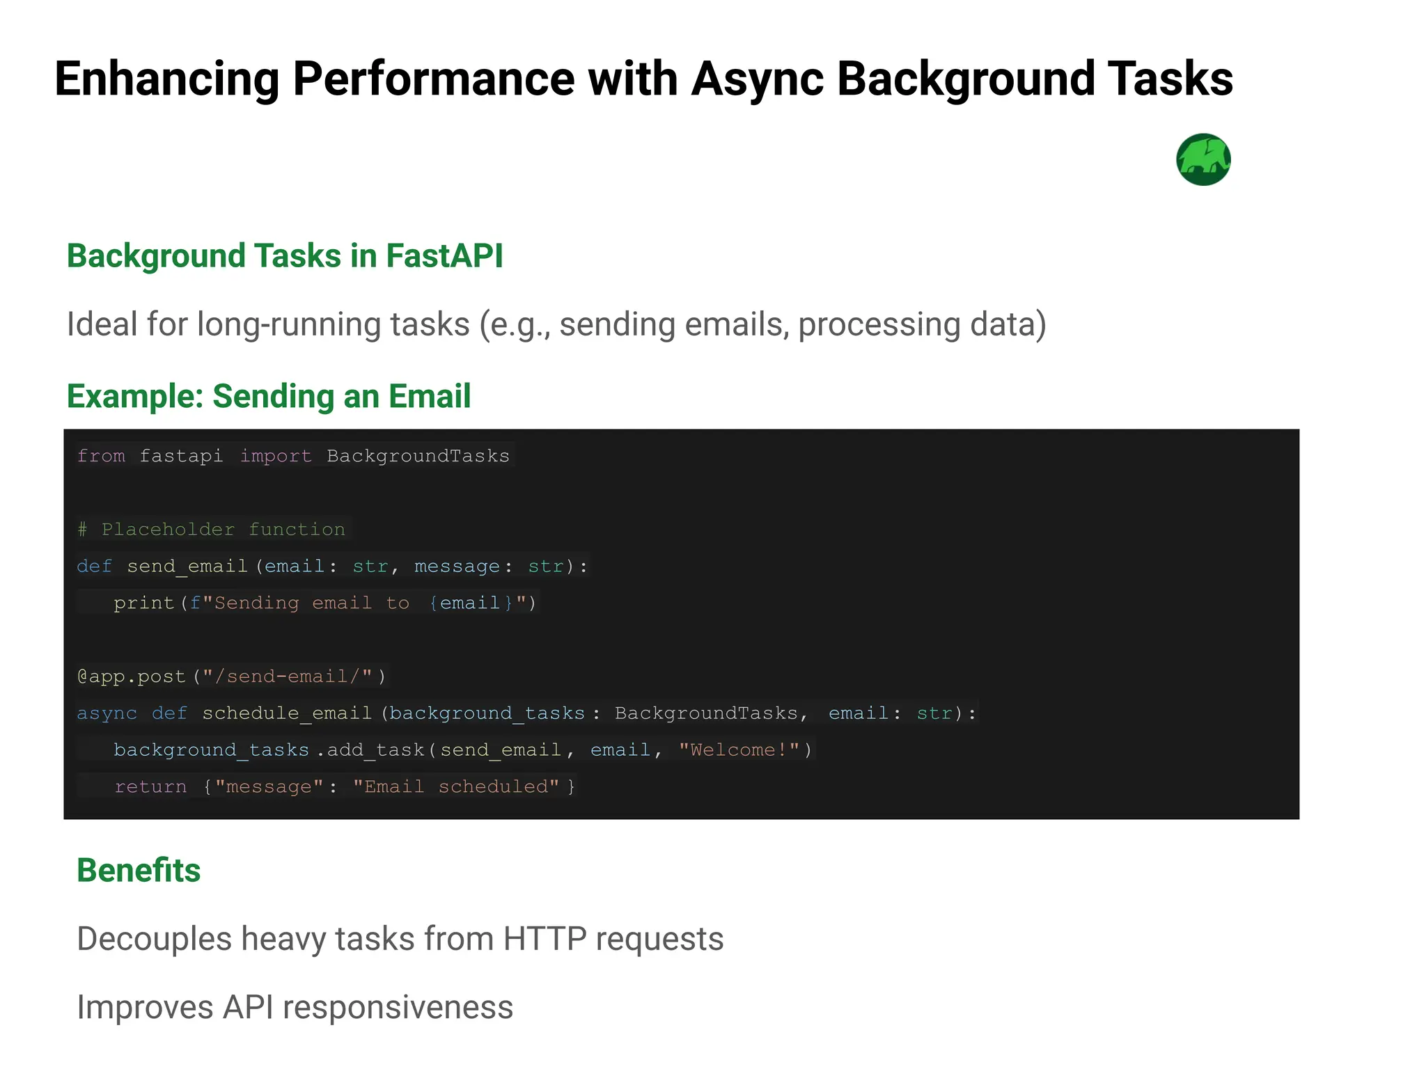
Task: Click the 'def send_email' code line
Action: tap(332, 567)
